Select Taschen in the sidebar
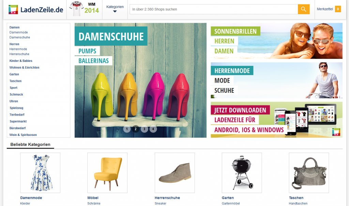349x206 pixels. click(x=15, y=81)
